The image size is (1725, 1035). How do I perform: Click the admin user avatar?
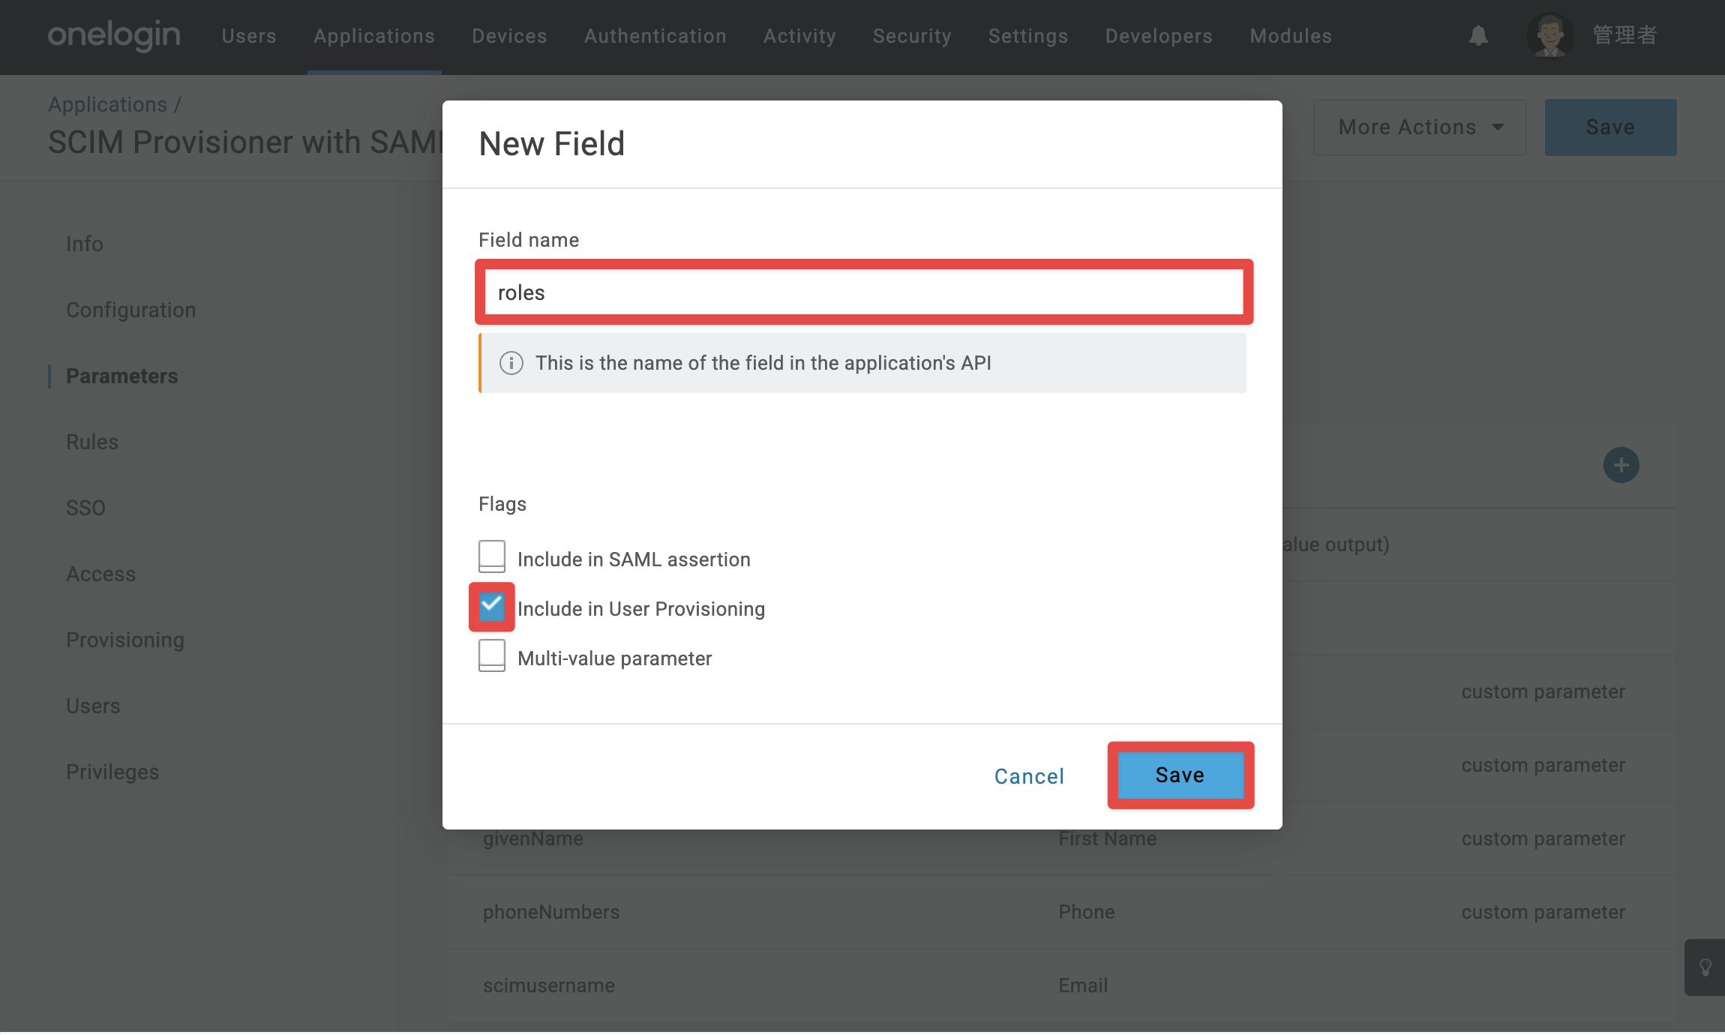click(x=1549, y=35)
